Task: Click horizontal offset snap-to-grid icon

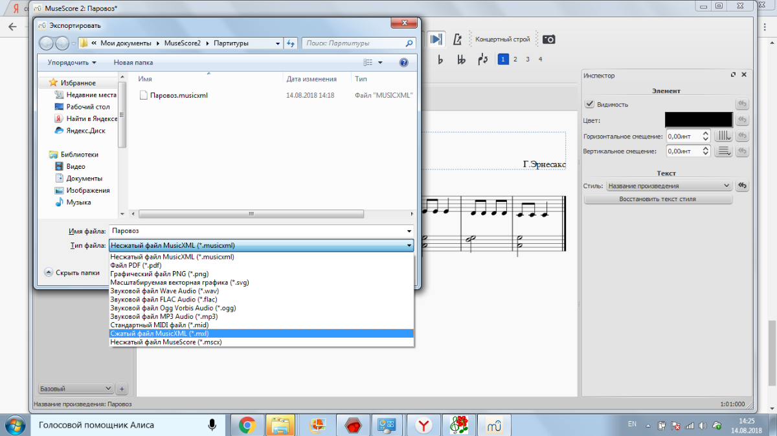Action: point(724,136)
